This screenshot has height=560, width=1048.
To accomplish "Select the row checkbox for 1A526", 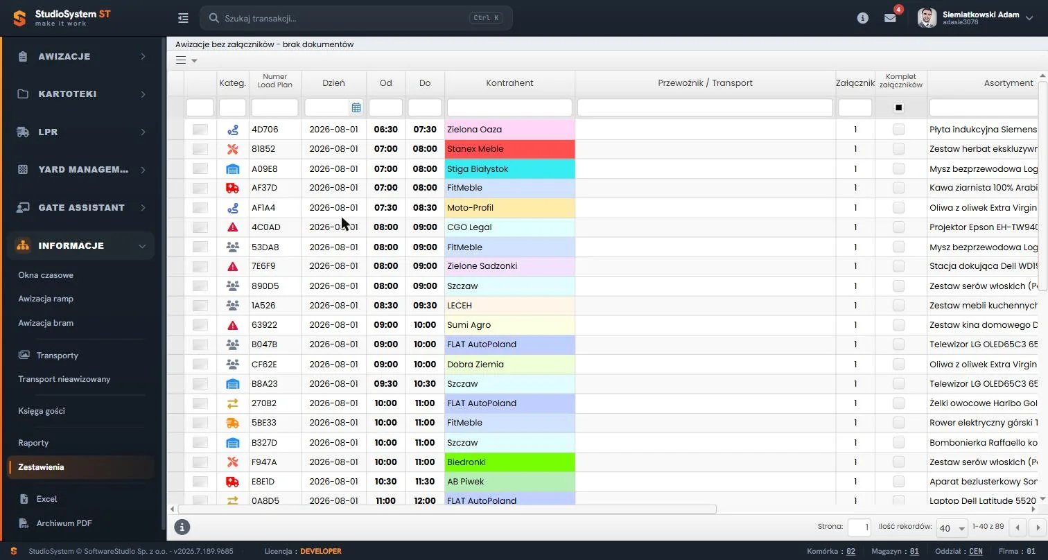I will click(200, 306).
